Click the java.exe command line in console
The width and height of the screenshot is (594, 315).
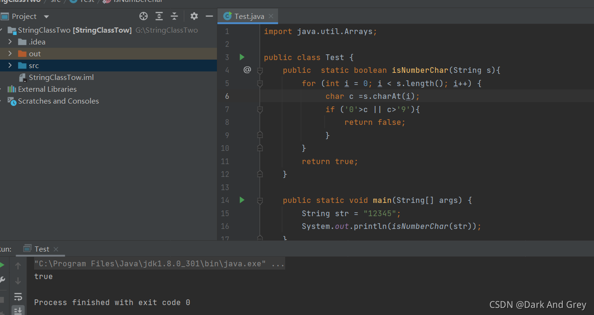point(159,263)
